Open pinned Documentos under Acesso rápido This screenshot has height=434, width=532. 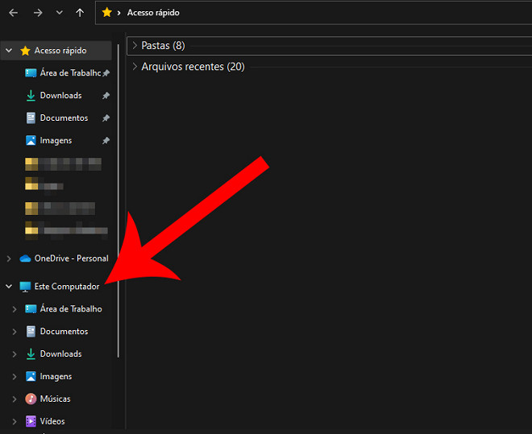point(64,118)
